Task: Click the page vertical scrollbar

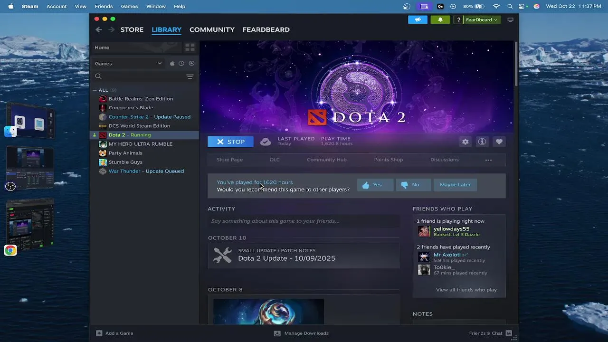Action: (516, 64)
